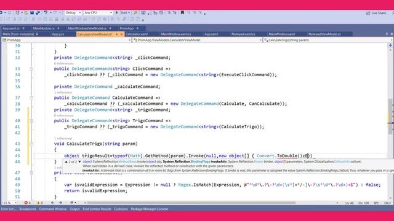Click the Live Share button label

(379, 13)
